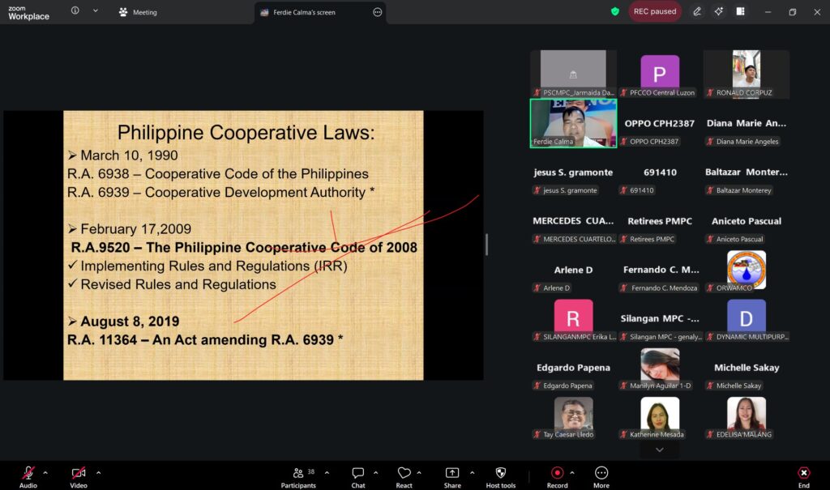Select Ferdie Calma's video thumbnail
Image resolution: width=830 pixels, height=490 pixels.
click(573, 122)
